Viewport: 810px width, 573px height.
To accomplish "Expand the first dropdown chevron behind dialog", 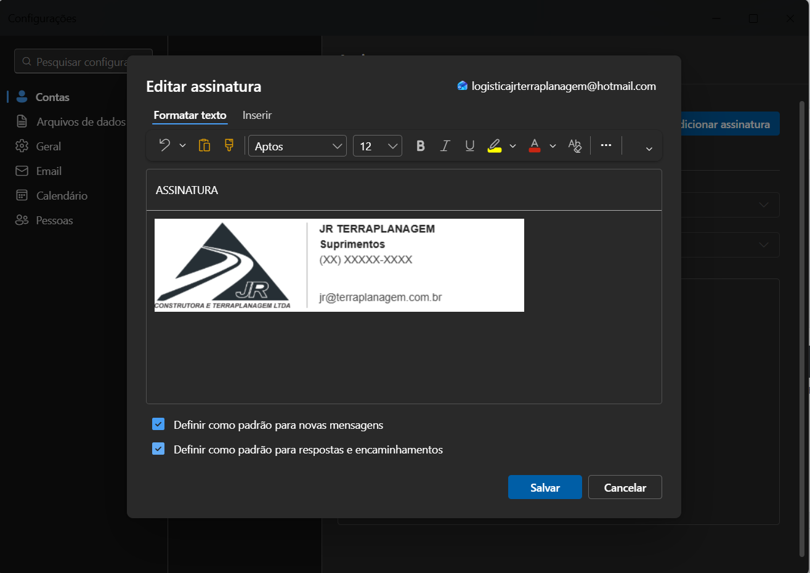I will coord(764,205).
